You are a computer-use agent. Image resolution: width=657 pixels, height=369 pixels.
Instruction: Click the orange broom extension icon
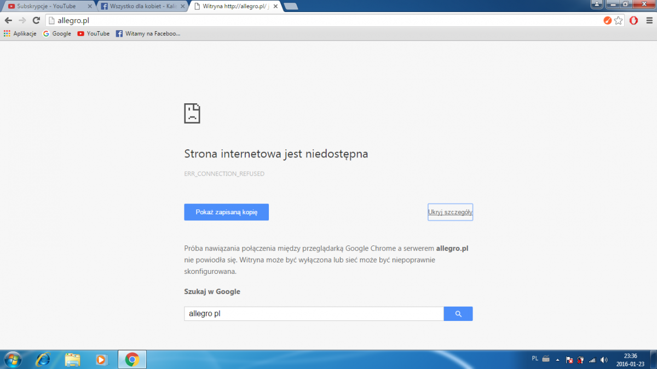coord(607,21)
